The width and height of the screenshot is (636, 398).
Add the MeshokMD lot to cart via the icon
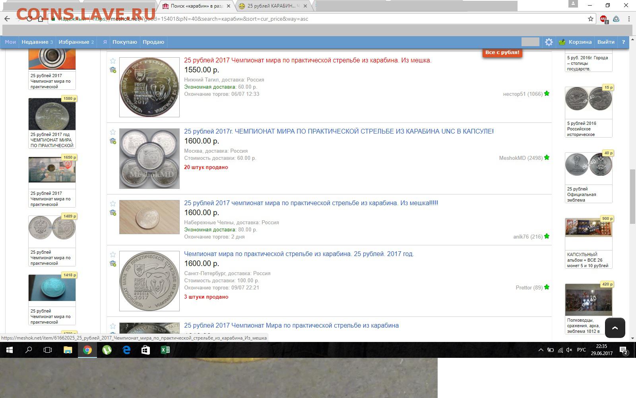[113, 141]
